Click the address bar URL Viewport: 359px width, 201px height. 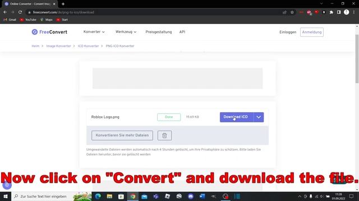click(x=63, y=12)
